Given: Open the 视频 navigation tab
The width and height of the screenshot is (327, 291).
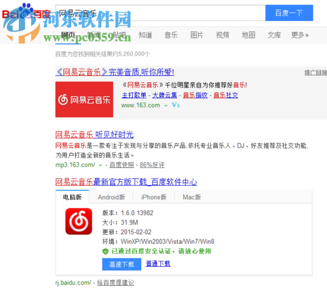Looking at the screenshot, I should click(x=222, y=35).
